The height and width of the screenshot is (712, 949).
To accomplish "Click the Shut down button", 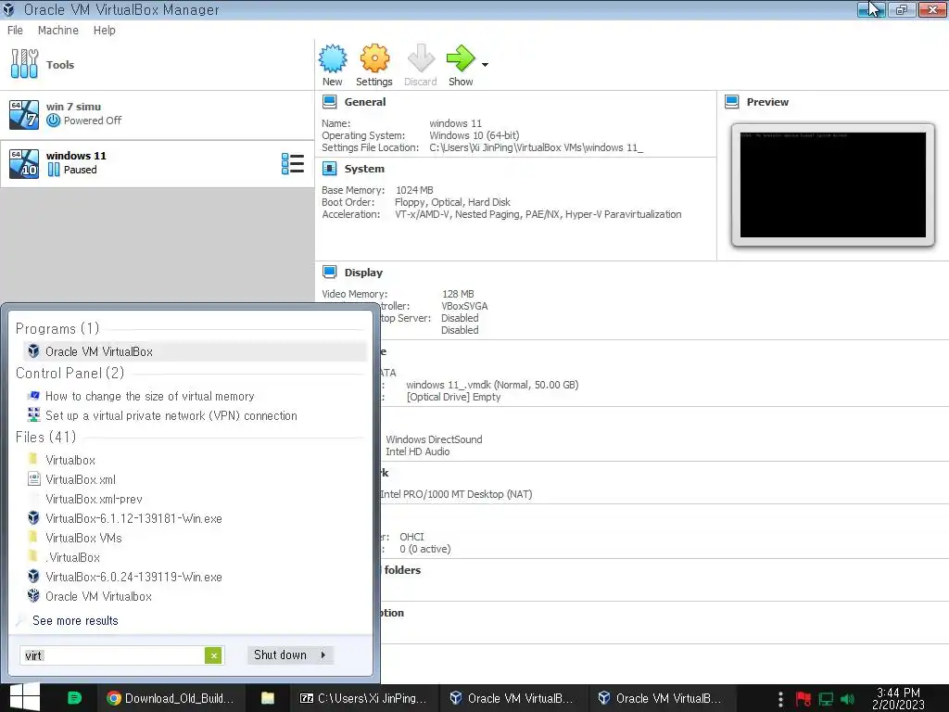I will (x=280, y=655).
